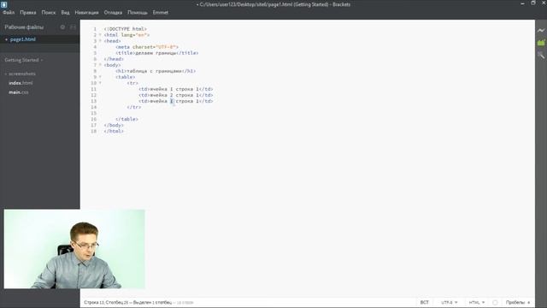Click code line ячейка 2 строка 1
Screen dimensions: 547x308
pyautogui.click(x=176, y=95)
